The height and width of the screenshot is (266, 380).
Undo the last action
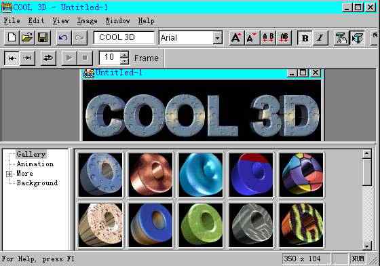click(x=64, y=38)
